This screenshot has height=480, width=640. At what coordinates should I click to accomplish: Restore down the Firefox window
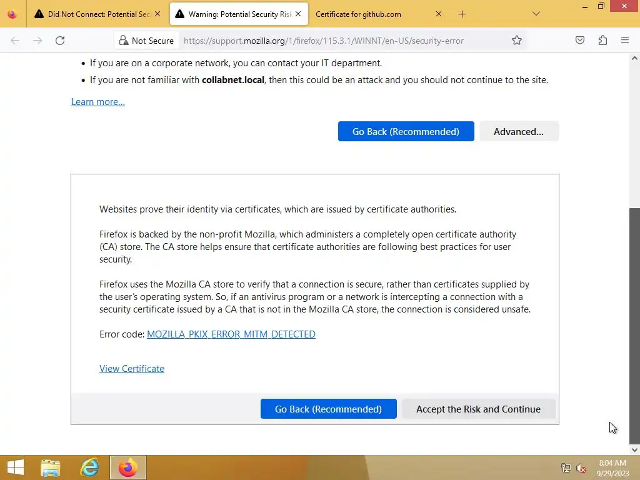(x=601, y=6)
